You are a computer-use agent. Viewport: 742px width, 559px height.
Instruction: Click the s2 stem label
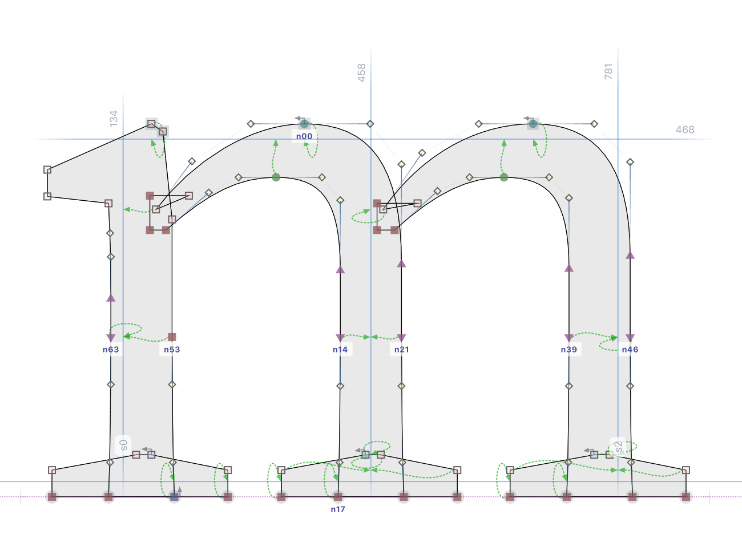click(x=618, y=446)
